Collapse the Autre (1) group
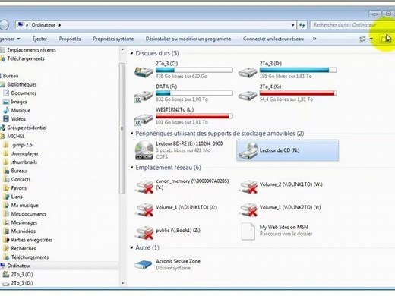This screenshot has width=395, height=296. [131, 247]
